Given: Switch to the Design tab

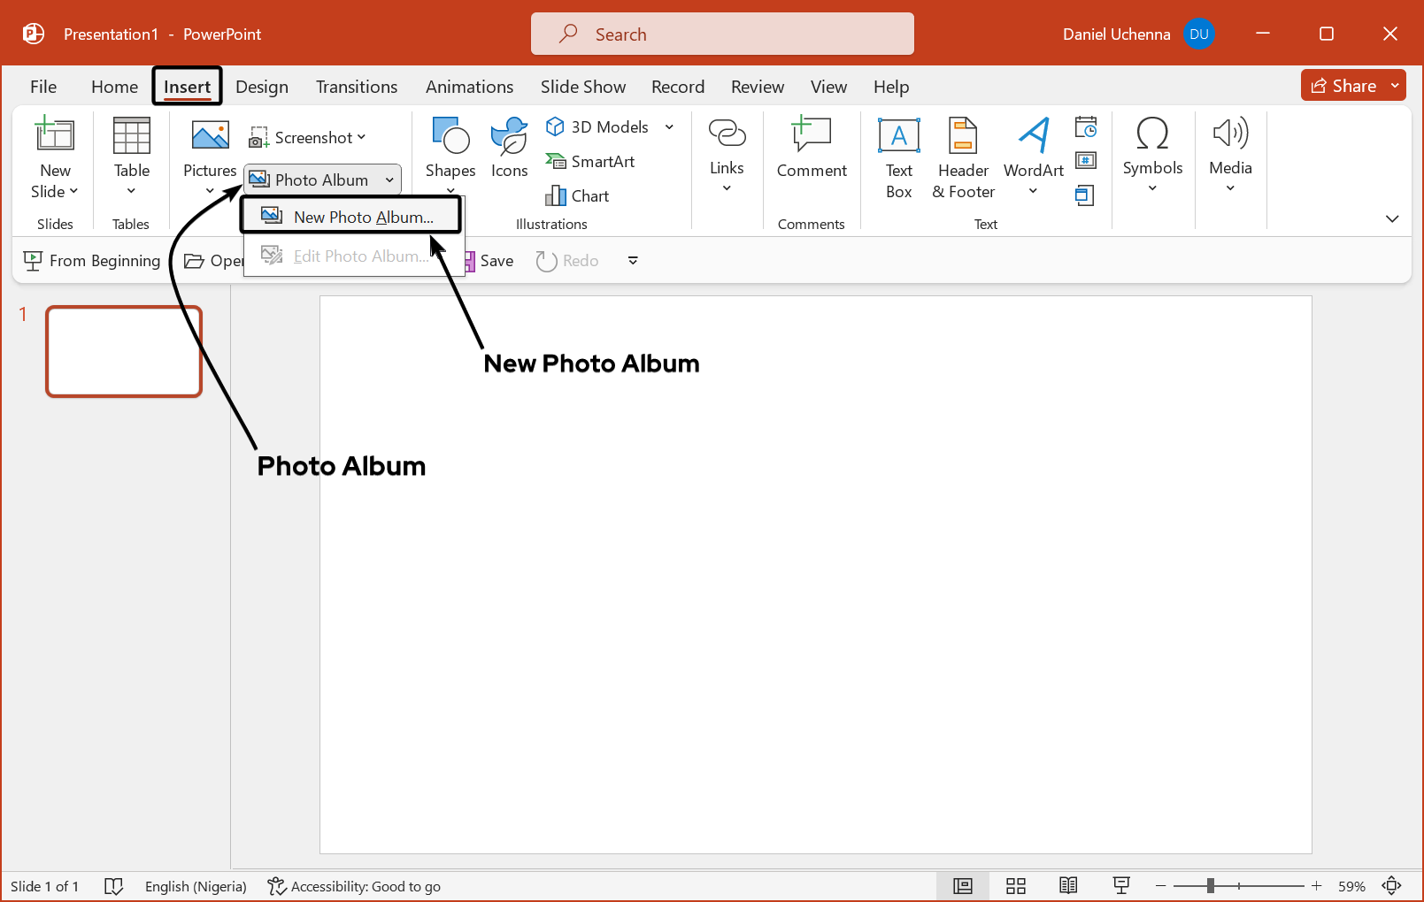Looking at the screenshot, I should 262,87.
